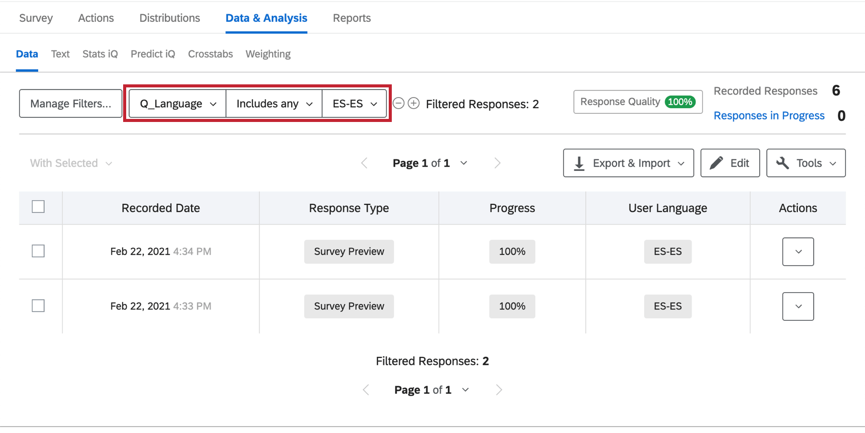Click the Edit button
This screenshot has height=433, width=865.
(730, 163)
